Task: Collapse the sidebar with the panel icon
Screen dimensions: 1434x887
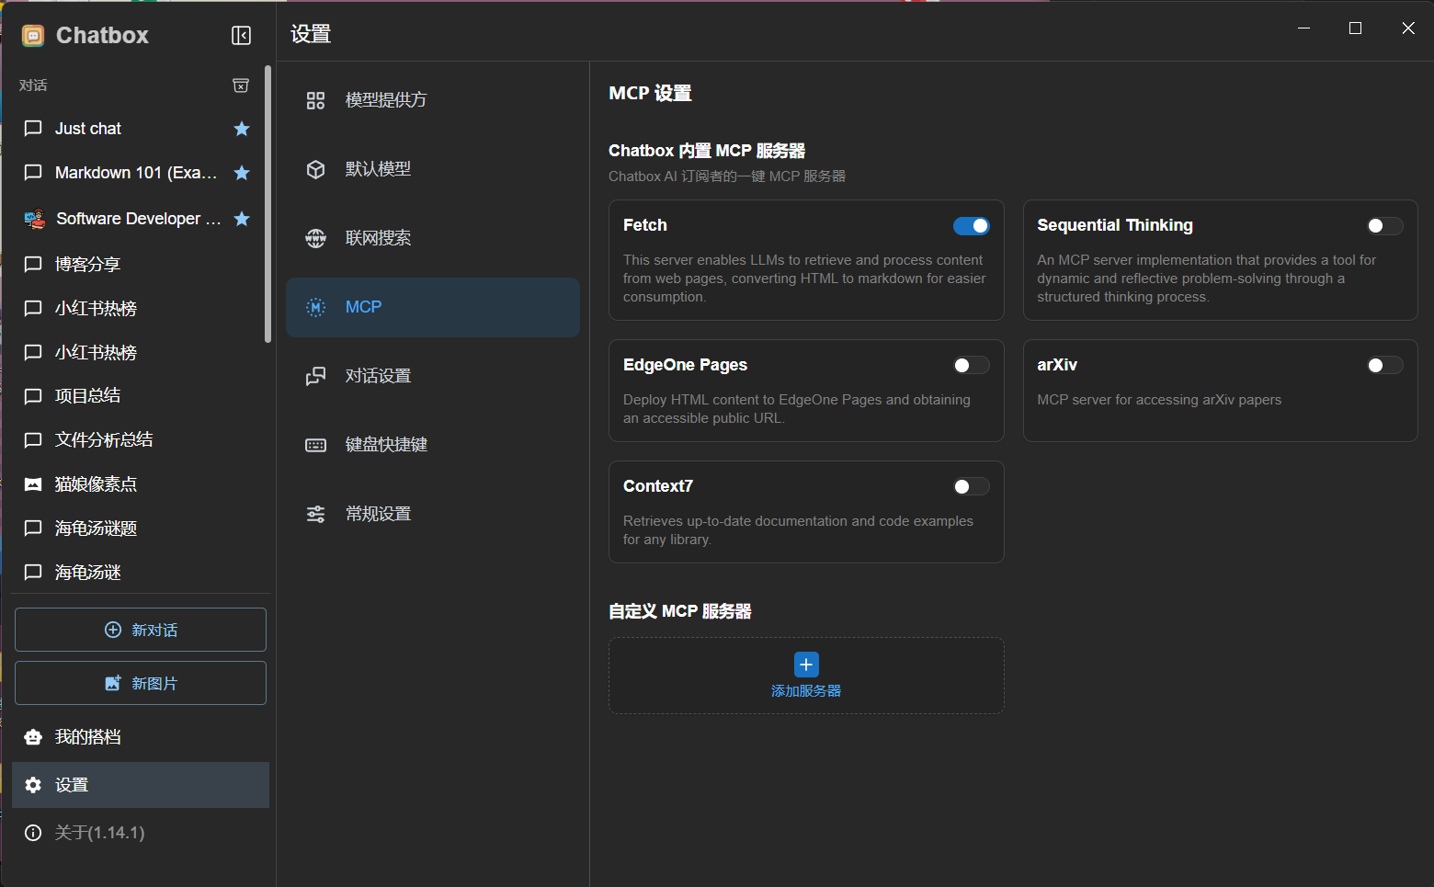Action: click(241, 35)
